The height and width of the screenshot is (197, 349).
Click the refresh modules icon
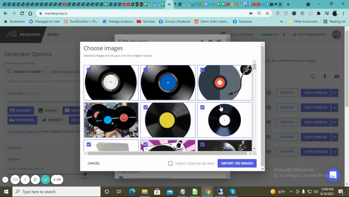[313, 77]
